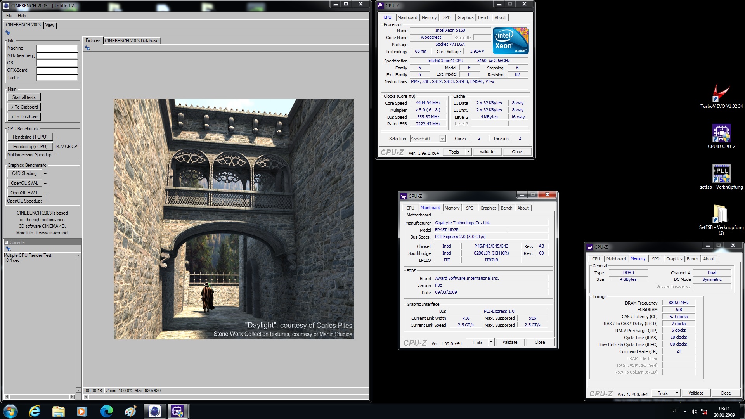Click the GFX-Board input field
The height and width of the screenshot is (419, 745).
[x=57, y=70]
